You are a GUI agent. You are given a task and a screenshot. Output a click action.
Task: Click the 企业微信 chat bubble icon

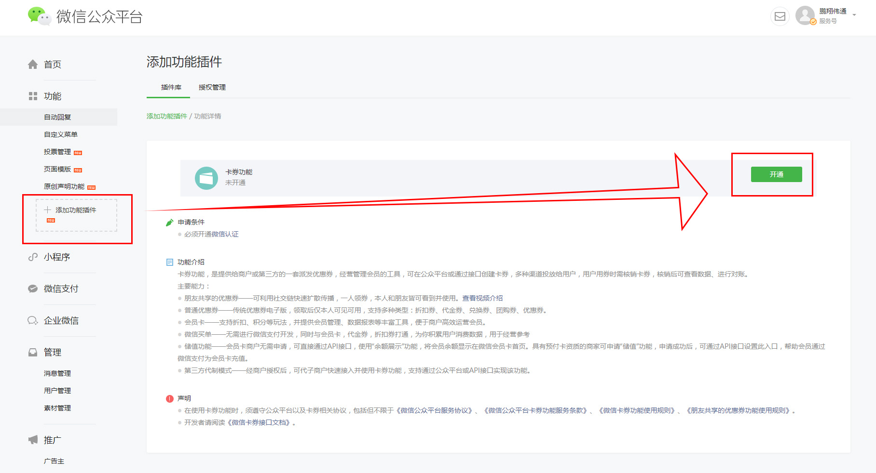click(33, 321)
